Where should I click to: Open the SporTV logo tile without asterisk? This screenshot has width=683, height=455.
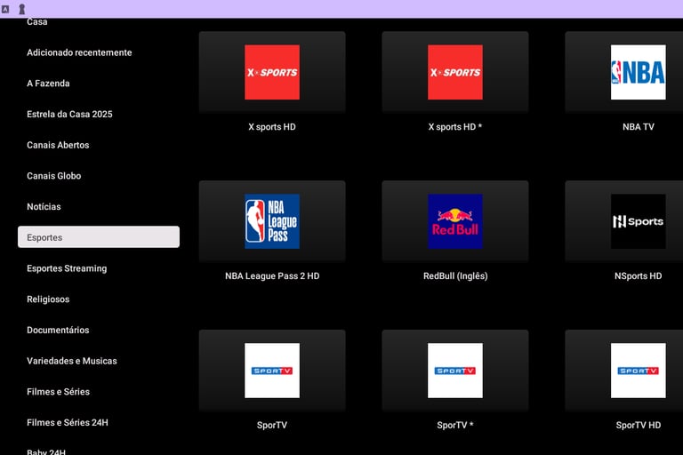(272, 371)
